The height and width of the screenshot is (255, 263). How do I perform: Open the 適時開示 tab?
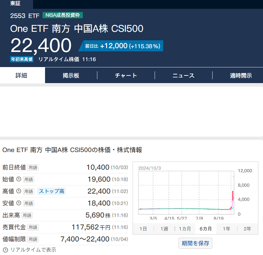coord(241,76)
